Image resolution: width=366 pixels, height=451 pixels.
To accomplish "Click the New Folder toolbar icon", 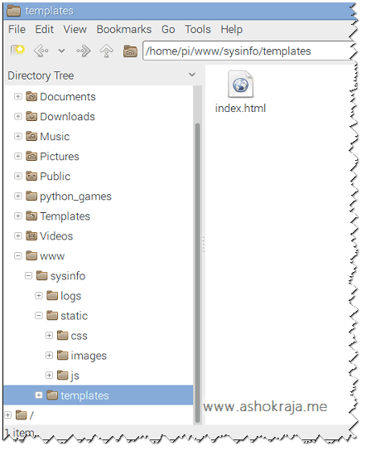I will tap(17, 51).
